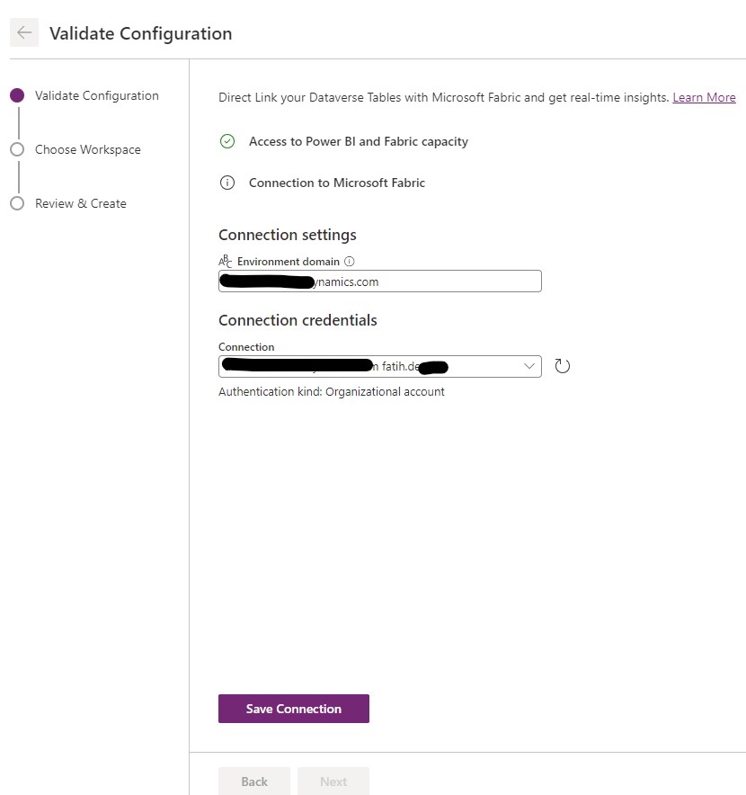Click the refresh icon next to Connection dropdown
The image size is (746, 795).
[562, 366]
